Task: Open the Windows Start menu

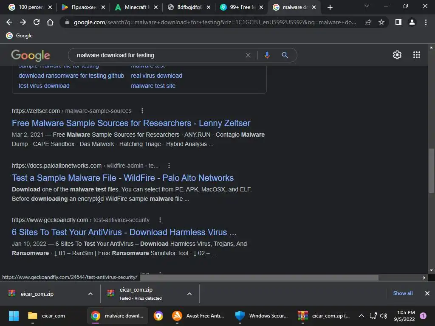Action: pyautogui.click(x=14, y=316)
